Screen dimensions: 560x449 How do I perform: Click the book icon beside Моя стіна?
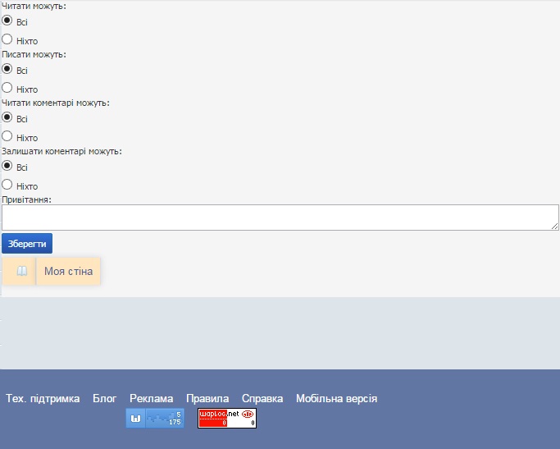point(22,271)
